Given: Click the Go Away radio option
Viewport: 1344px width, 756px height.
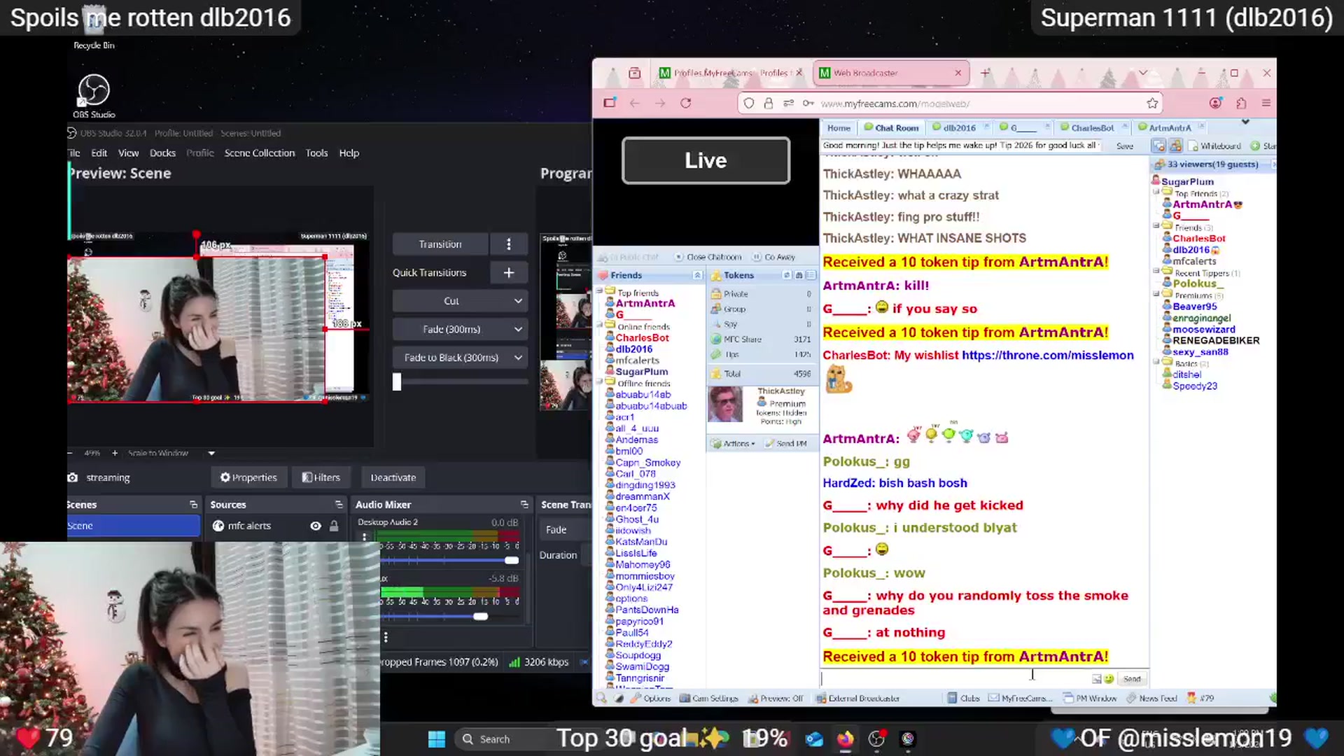Looking at the screenshot, I should 774,257.
